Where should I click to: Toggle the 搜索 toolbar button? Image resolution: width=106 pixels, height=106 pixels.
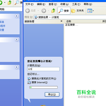[64, 11]
